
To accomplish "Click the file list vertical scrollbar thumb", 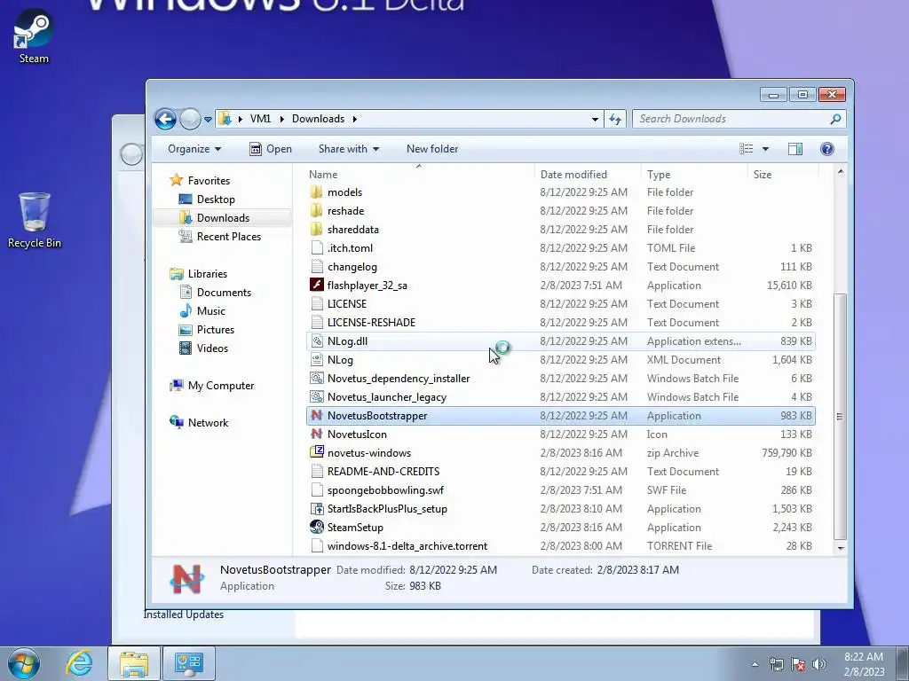I will [x=840, y=417].
